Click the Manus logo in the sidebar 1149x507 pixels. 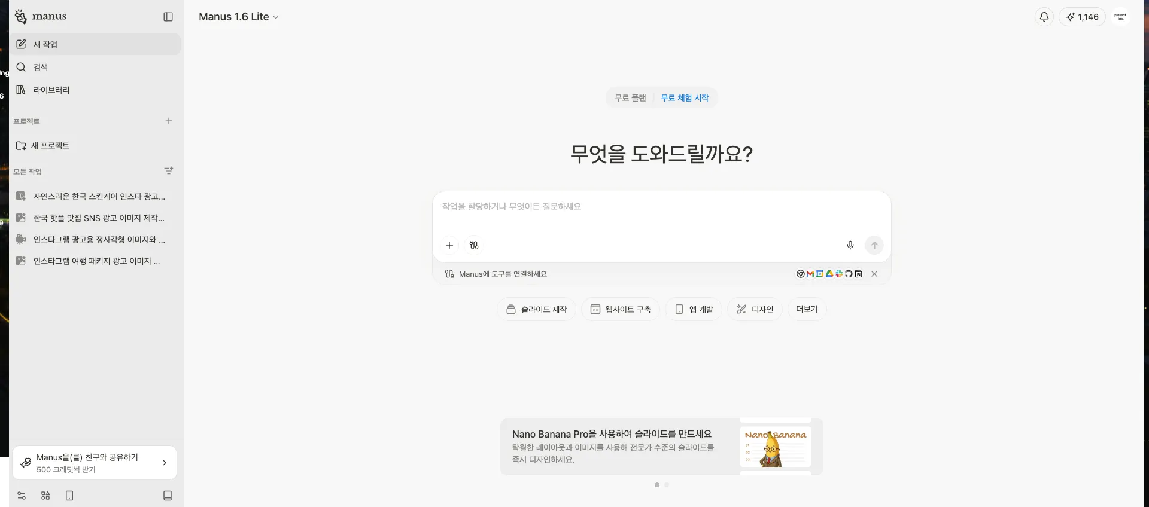(40, 17)
